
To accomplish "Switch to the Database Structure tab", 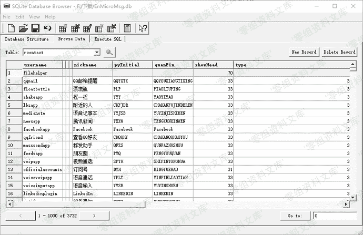I will [x=27, y=39].
